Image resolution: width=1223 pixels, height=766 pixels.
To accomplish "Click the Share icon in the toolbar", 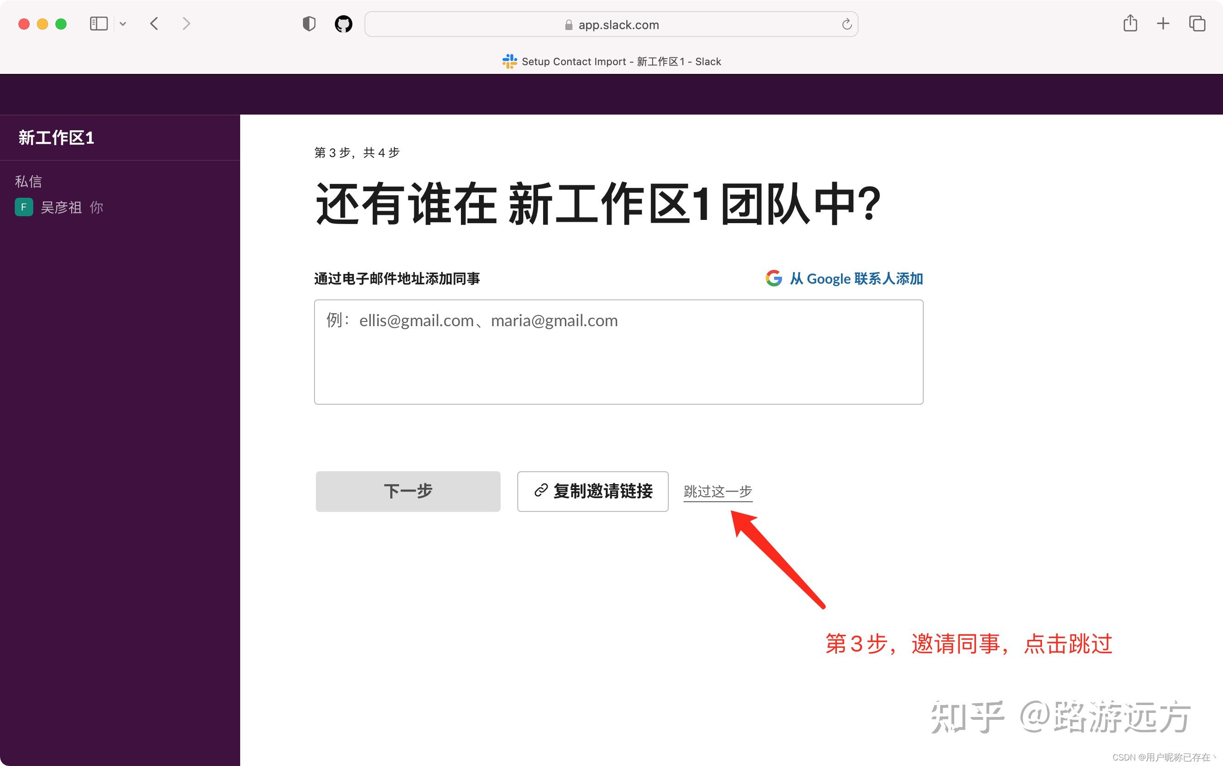I will tap(1130, 23).
